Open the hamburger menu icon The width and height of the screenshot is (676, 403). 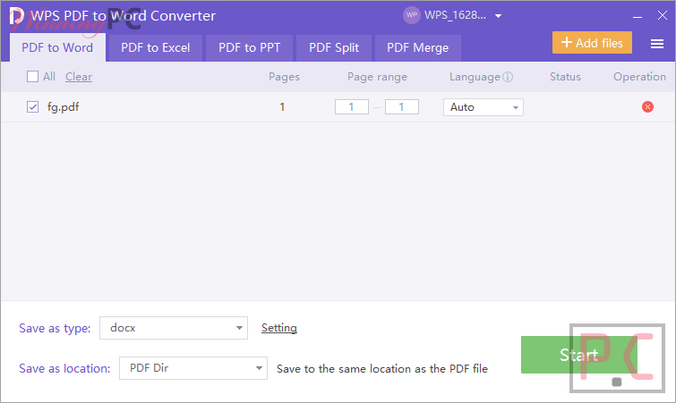click(x=657, y=44)
